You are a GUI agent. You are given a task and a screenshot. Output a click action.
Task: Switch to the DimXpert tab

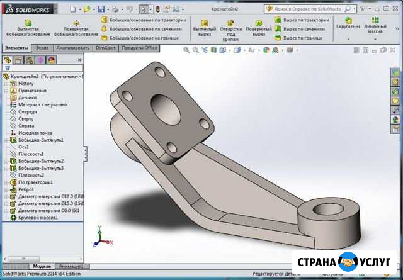tap(106, 48)
